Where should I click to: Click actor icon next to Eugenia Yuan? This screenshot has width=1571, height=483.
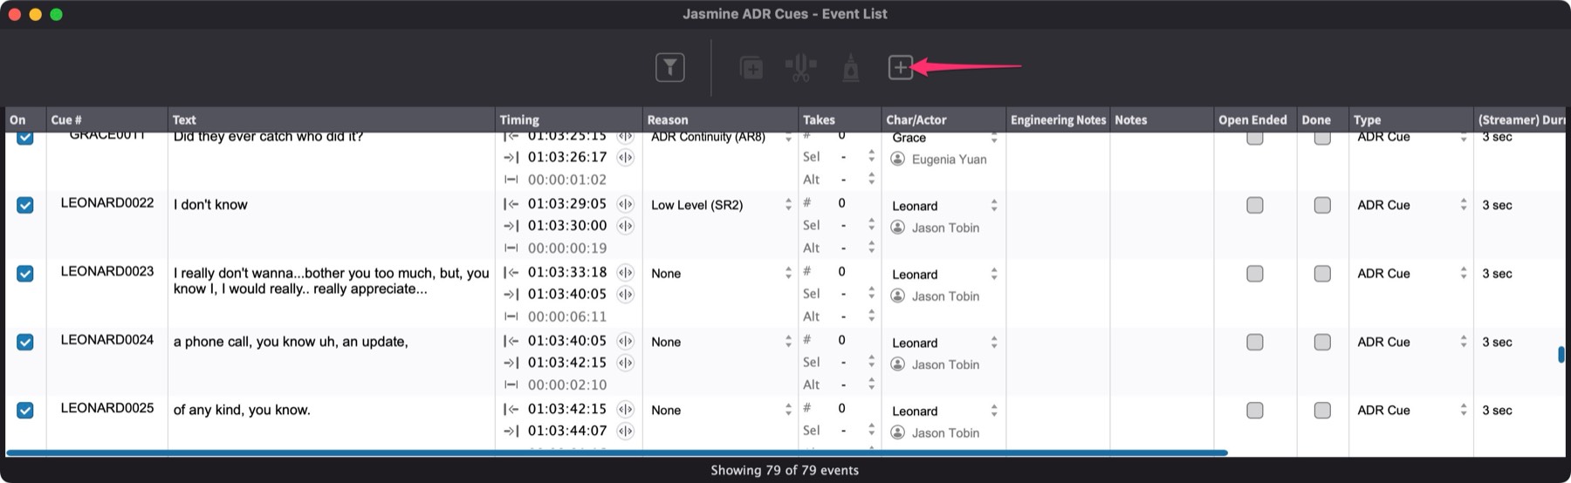coord(897,159)
